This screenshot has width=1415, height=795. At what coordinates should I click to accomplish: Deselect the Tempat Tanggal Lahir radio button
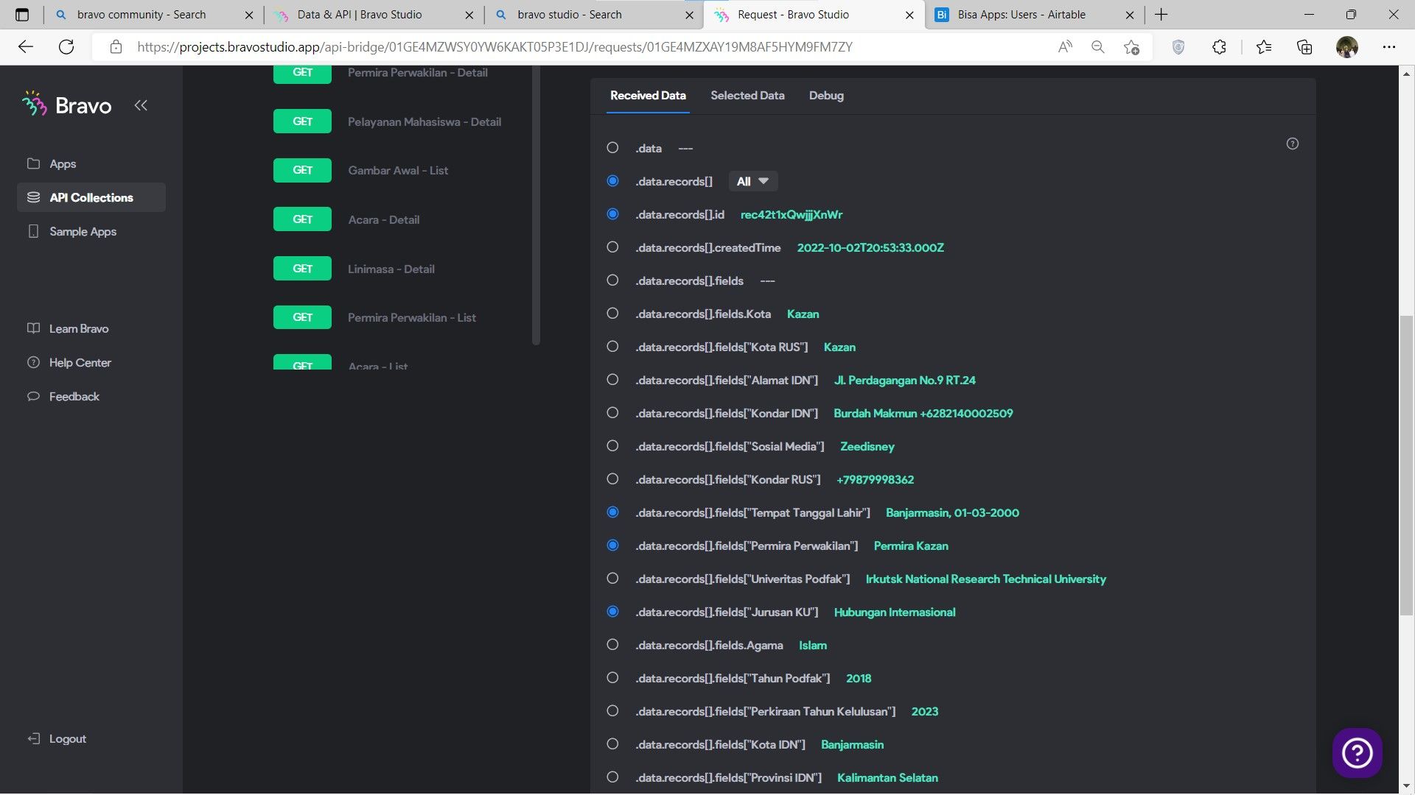click(612, 512)
